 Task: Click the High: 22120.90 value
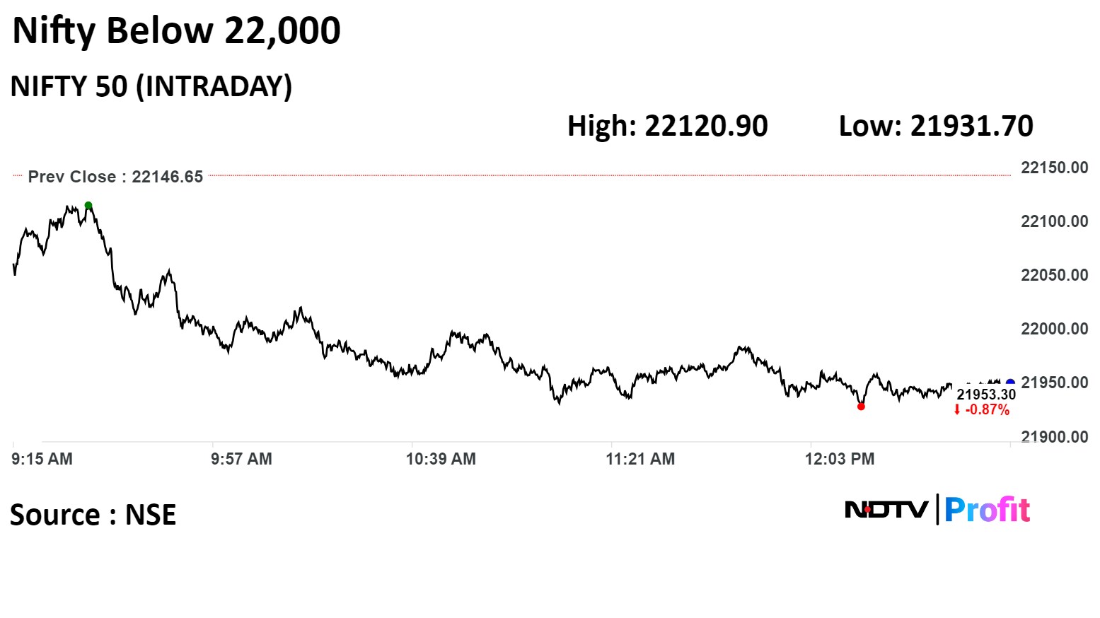pos(667,126)
